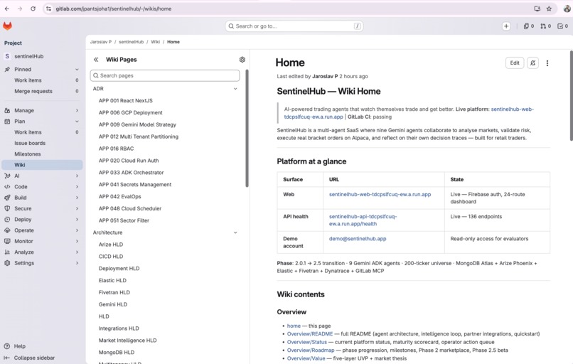The width and height of the screenshot is (573, 364).
Task: Click the sentinelHub breadcrumb link
Action: [x=132, y=42]
